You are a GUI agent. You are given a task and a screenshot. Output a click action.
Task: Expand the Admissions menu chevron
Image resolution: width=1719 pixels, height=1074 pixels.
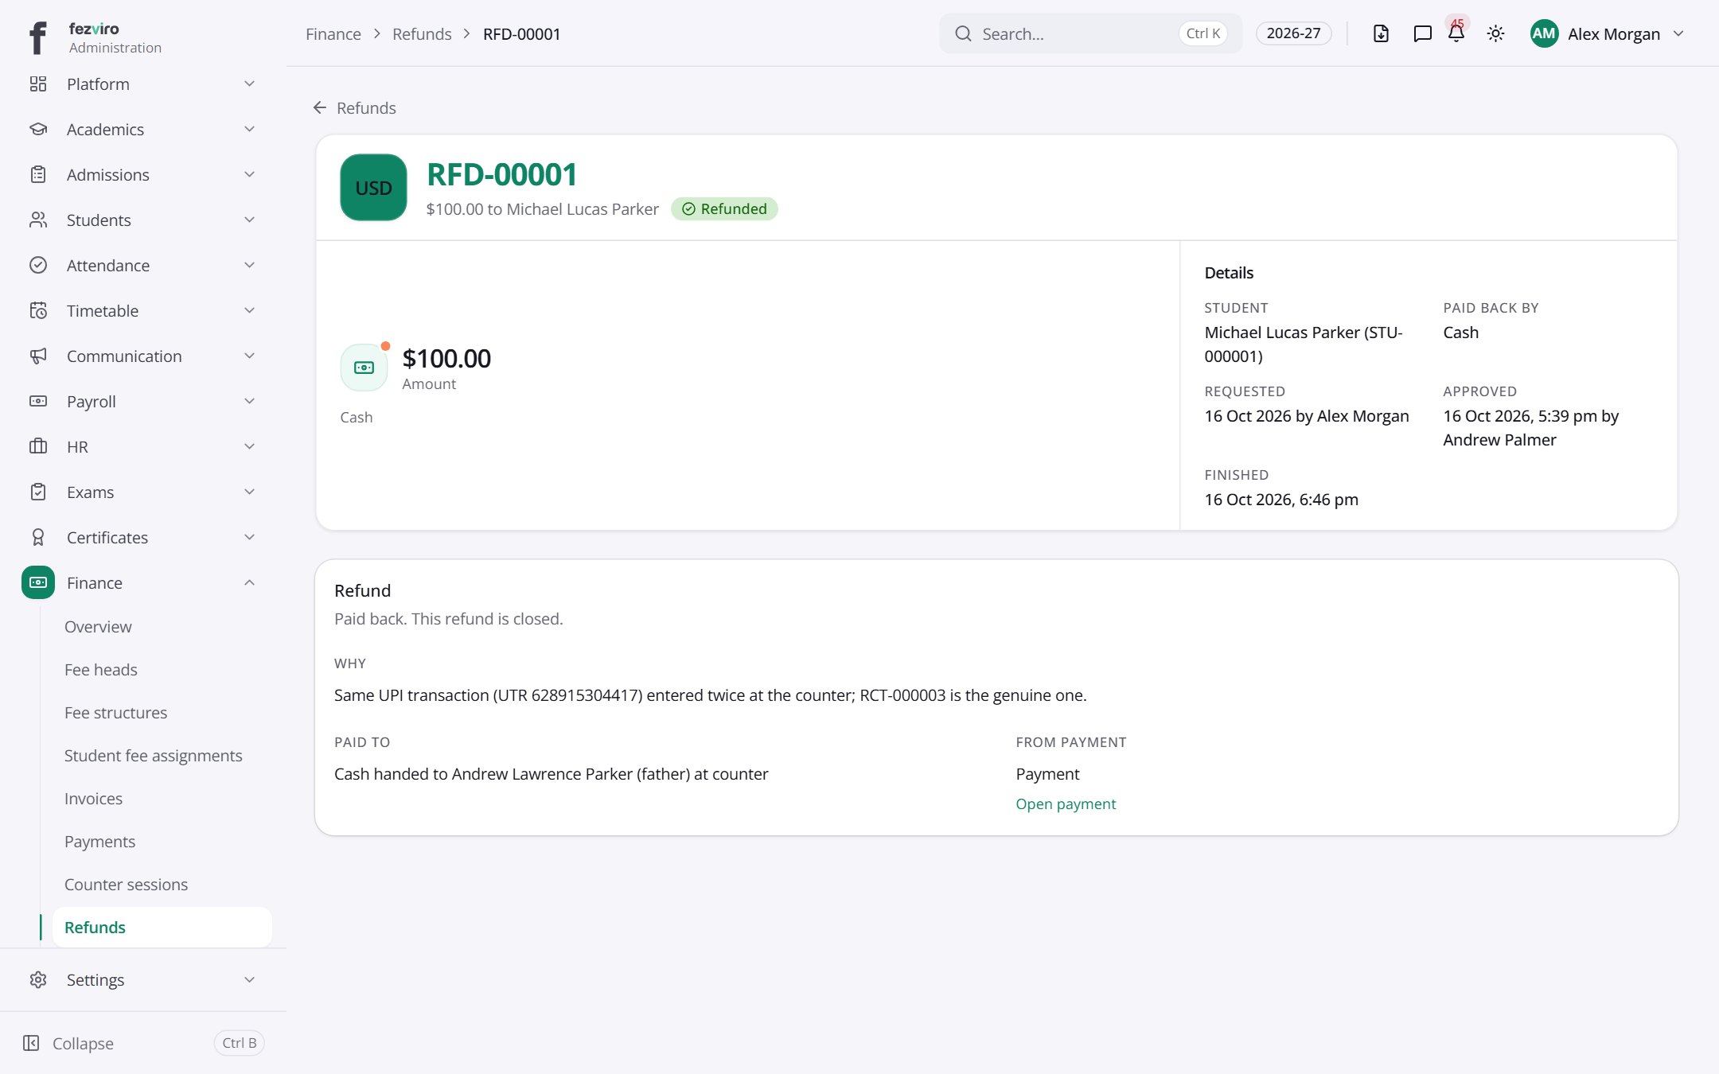[249, 174]
